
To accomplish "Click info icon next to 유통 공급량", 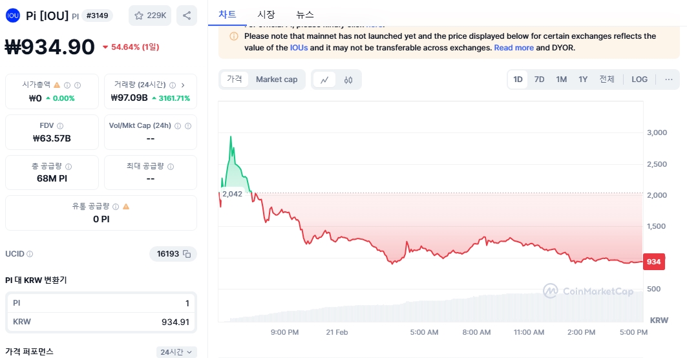I will [116, 206].
